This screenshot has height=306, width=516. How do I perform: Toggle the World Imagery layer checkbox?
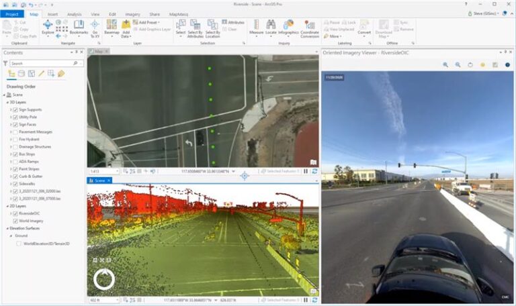(15, 221)
